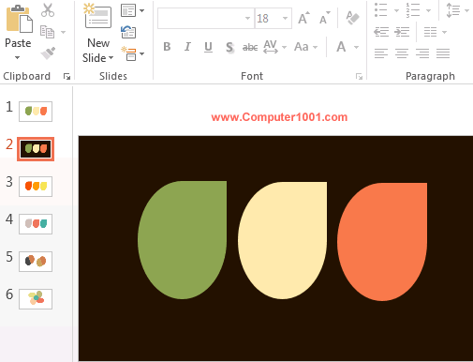
Task: Click the Paste clipboard icon
Action: coord(20,19)
